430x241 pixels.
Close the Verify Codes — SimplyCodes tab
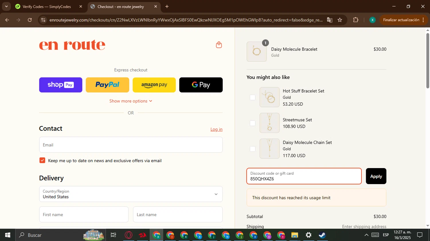pos(81,7)
